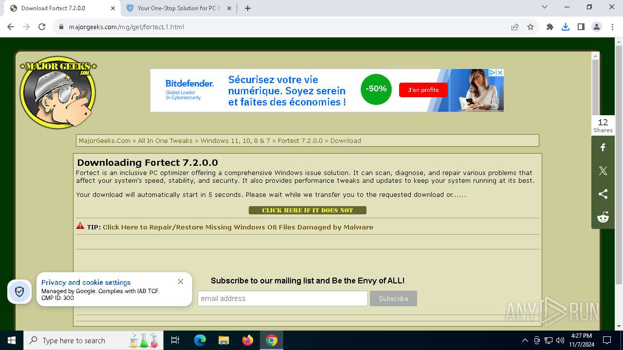Open Chrome downloads icon
623x350 pixels.
[566, 27]
